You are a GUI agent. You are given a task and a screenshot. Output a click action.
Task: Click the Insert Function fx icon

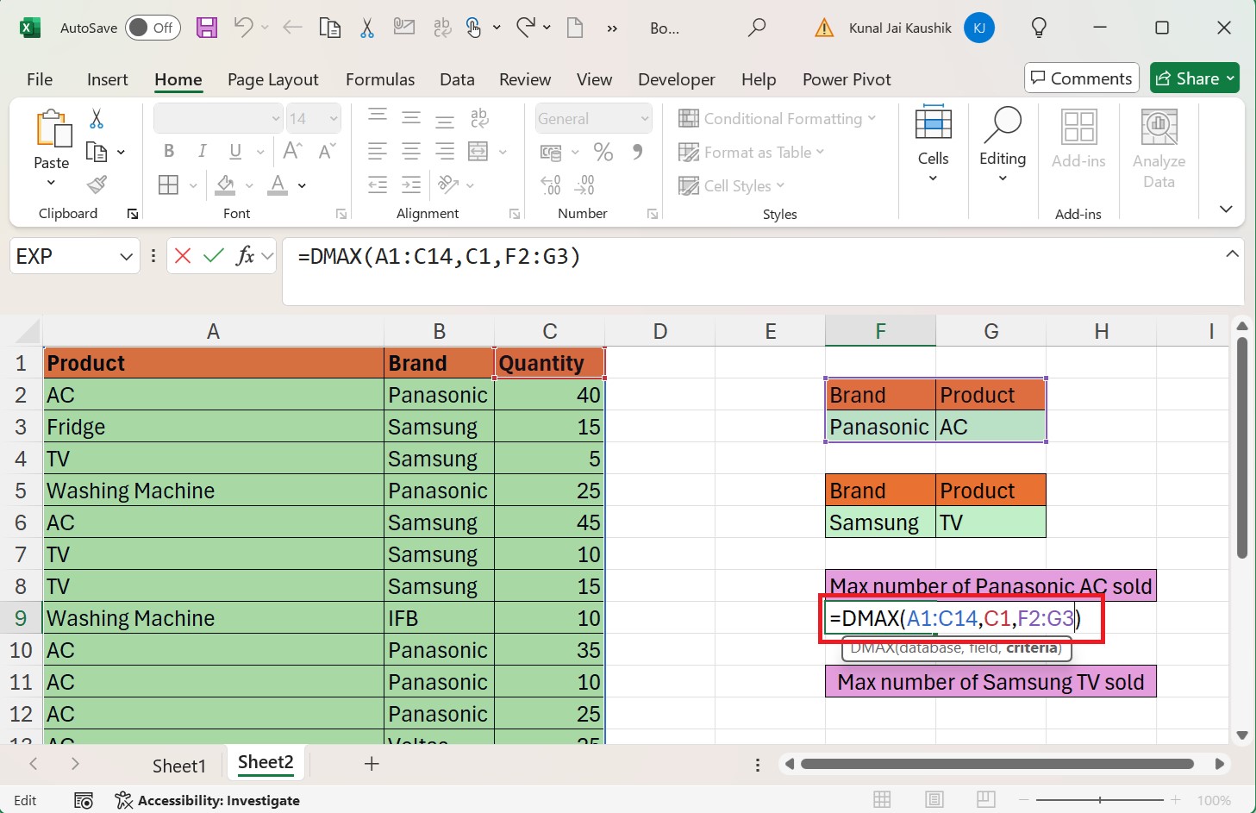click(x=246, y=256)
